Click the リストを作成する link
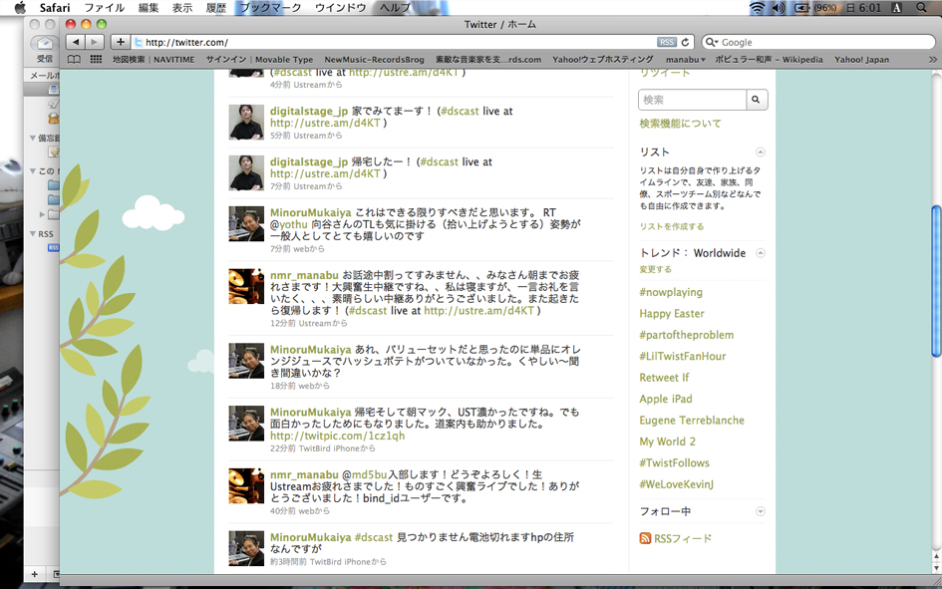This screenshot has width=942, height=589. [672, 226]
